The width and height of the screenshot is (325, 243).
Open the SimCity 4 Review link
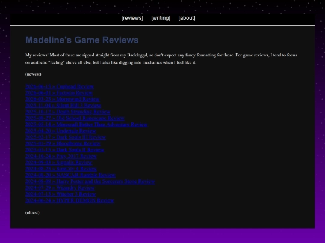[61, 169]
